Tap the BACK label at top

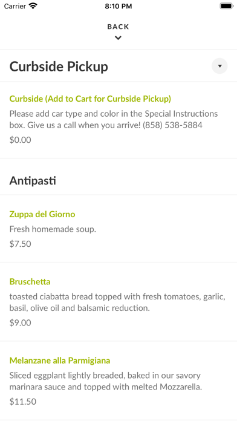[118, 27]
